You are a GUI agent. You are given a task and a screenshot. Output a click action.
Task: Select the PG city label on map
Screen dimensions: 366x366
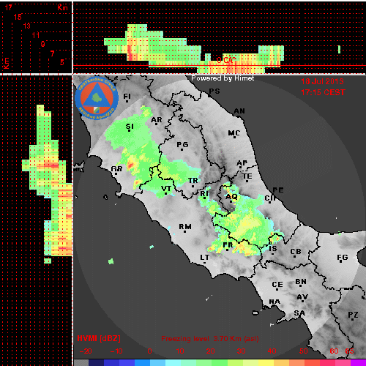(x=182, y=145)
